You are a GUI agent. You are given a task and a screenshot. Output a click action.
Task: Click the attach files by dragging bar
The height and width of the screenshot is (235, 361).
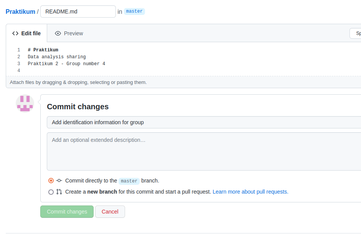click(x=183, y=82)
